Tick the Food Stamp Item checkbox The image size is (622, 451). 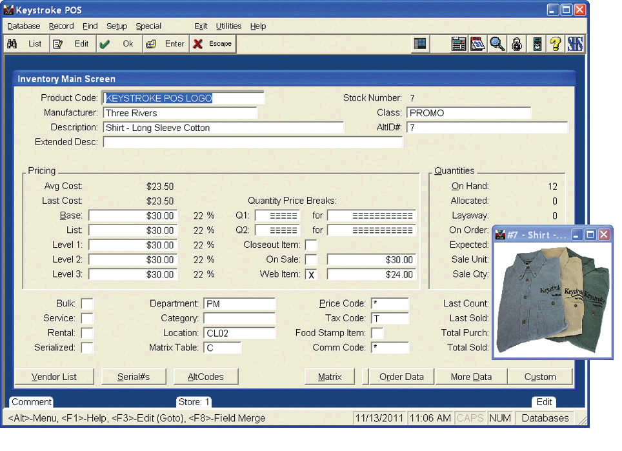click(x=377, y=333)
